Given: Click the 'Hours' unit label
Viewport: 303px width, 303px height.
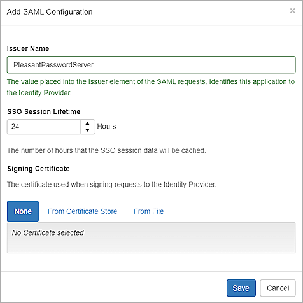Looking at the screenshot, I should point(106,127).
